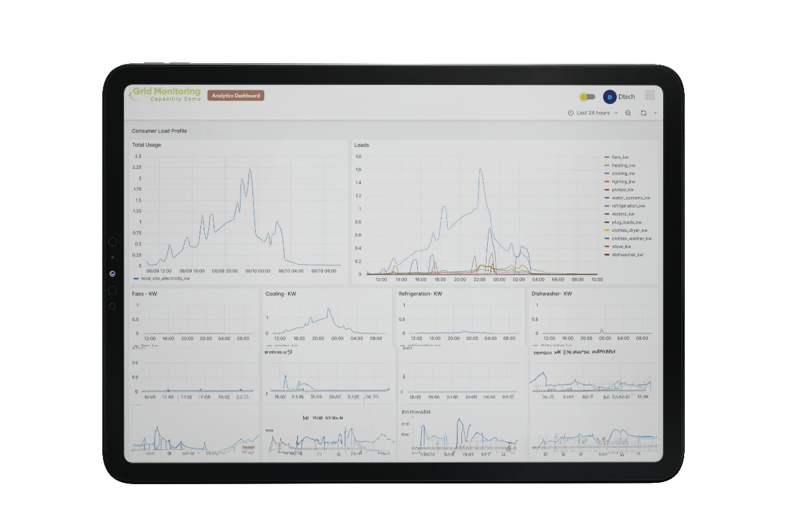Expand the refresh interval dropdown arrow
Screen dimensions: 791x527
pos(655,113)
